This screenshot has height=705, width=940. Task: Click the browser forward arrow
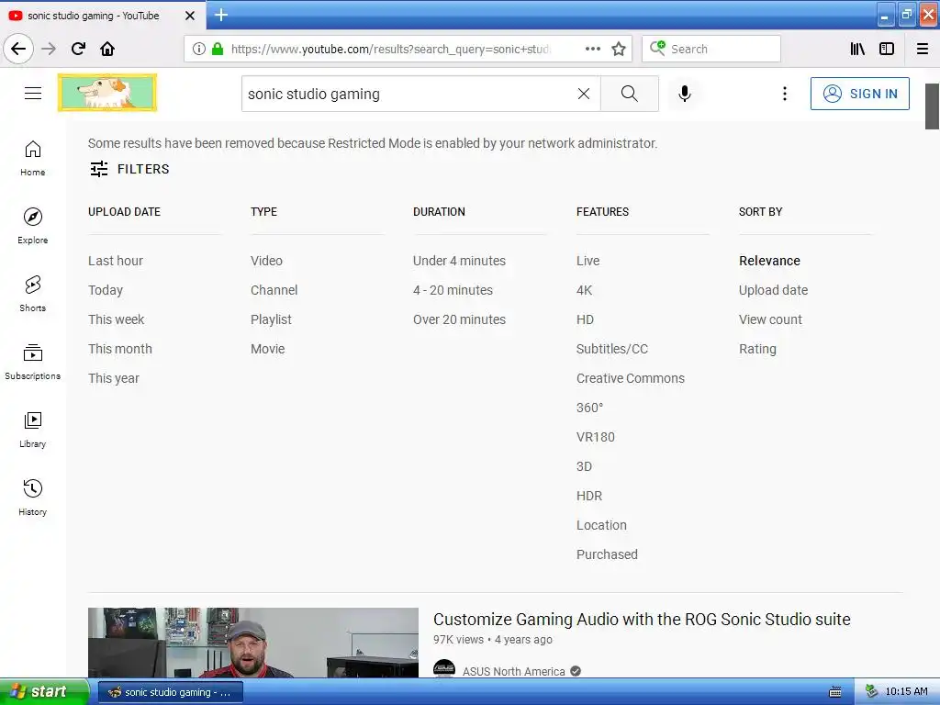[x=49, y=49]
